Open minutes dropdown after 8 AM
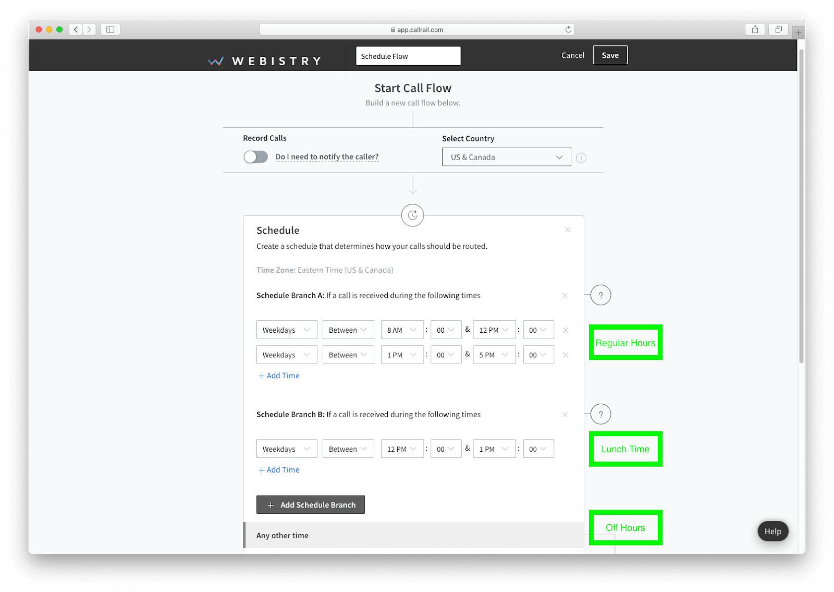The height and width of the screenshot is (592, 834). pos(446,330)
